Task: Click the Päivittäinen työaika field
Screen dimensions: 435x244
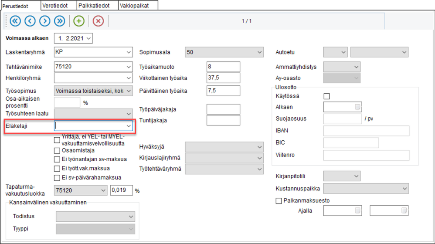Action: (223, 91)
